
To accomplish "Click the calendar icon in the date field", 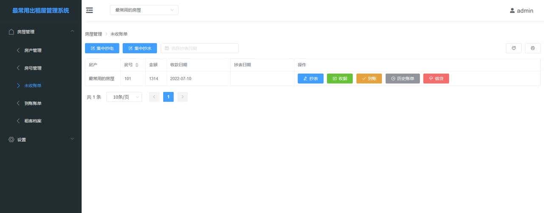I will (167, 48).
